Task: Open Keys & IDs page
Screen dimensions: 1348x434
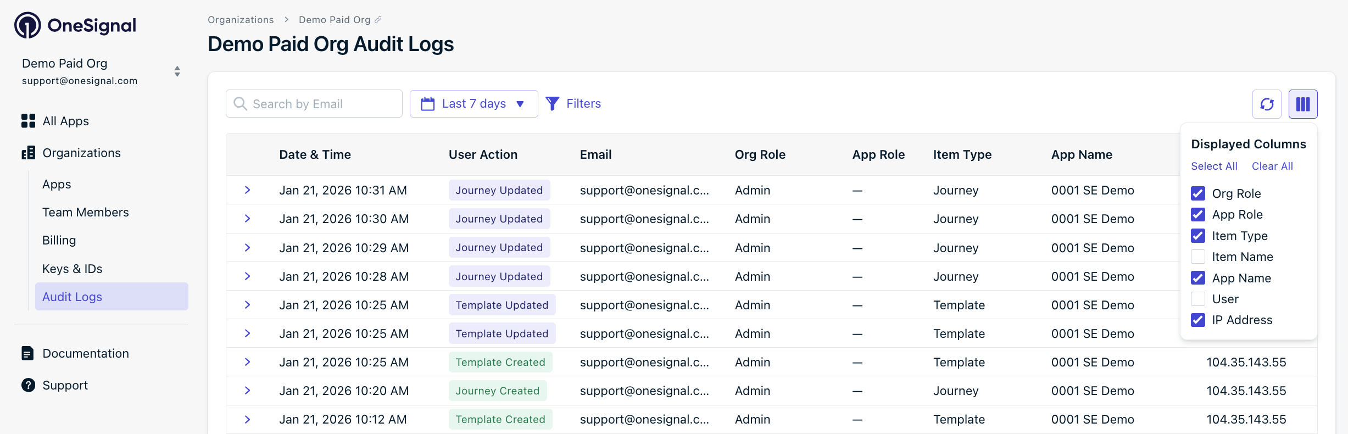Action: point(72,269)
